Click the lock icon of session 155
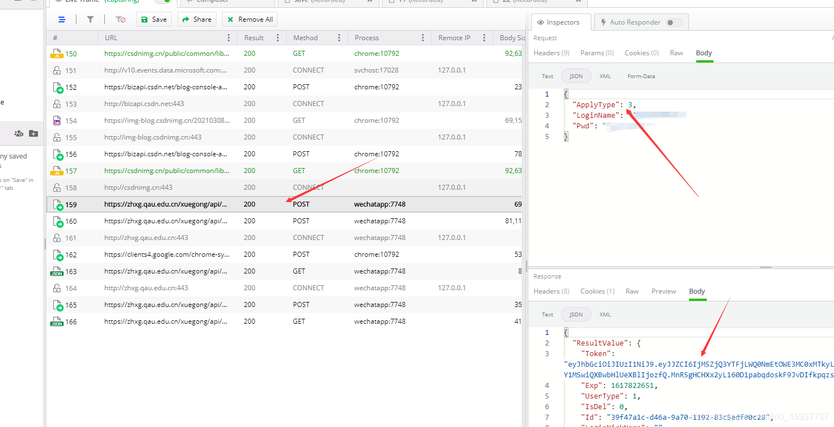The image size is (834, 427). (x=57, y=137)
